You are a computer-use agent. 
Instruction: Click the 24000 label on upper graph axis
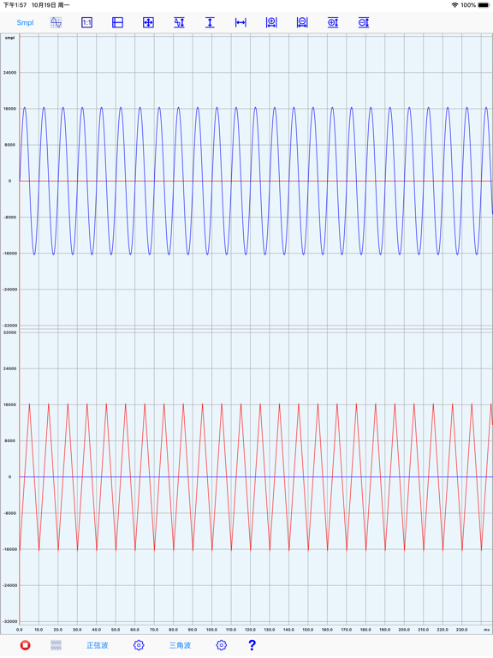[x=10, y=73]
